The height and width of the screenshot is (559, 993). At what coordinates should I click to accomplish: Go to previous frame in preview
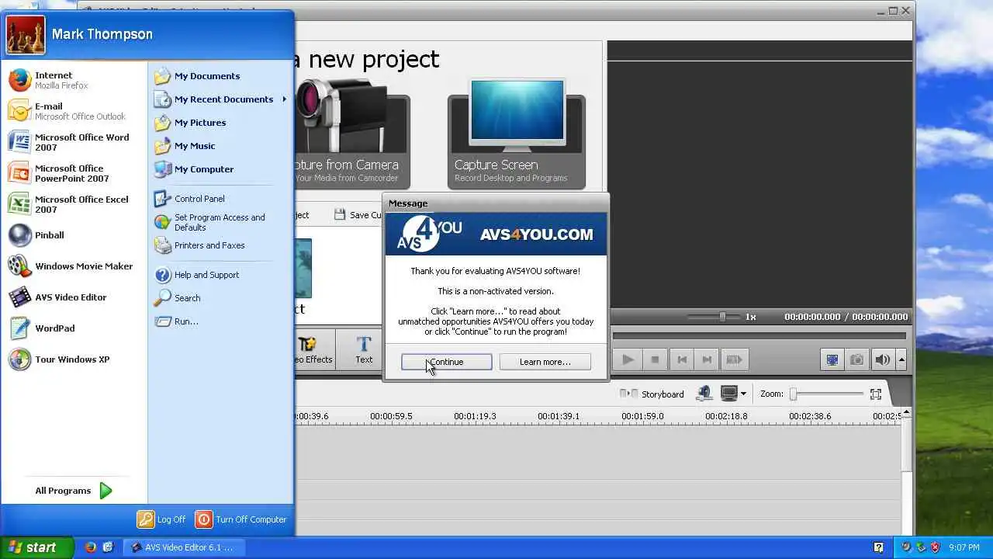coord(682,359)
